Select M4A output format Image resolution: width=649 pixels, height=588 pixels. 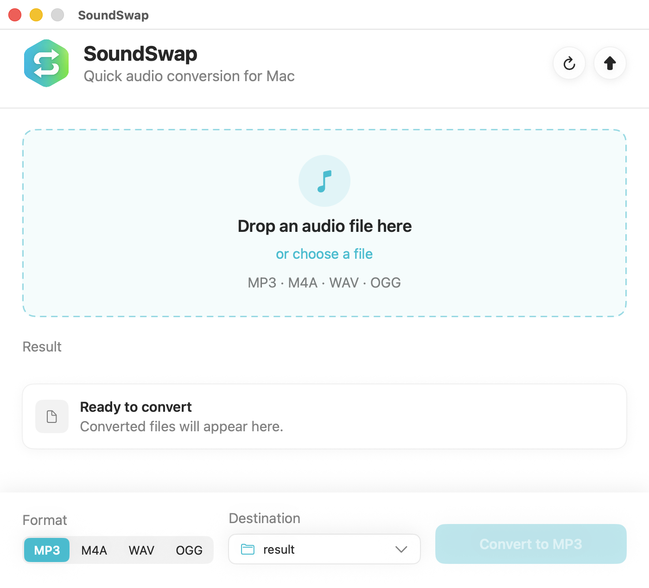coord(94,550)
